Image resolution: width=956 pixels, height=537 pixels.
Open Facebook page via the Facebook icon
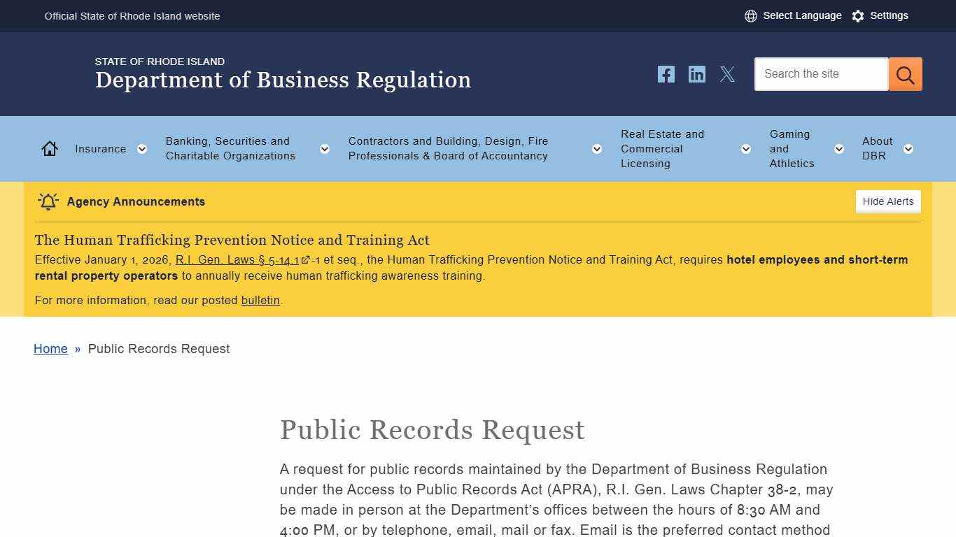coord(666,73)
